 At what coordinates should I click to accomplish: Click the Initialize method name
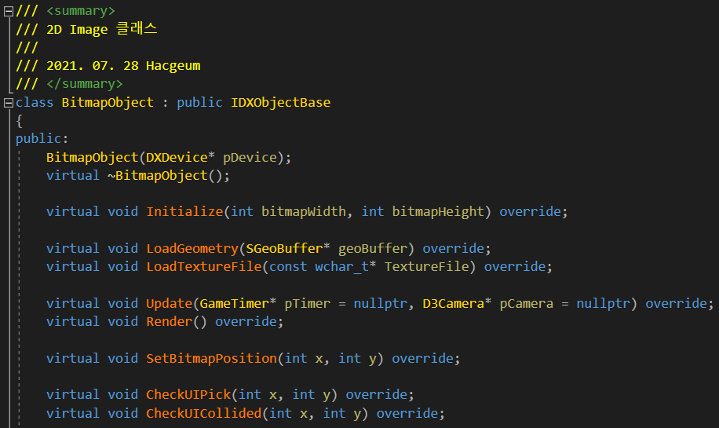[184, 211]
